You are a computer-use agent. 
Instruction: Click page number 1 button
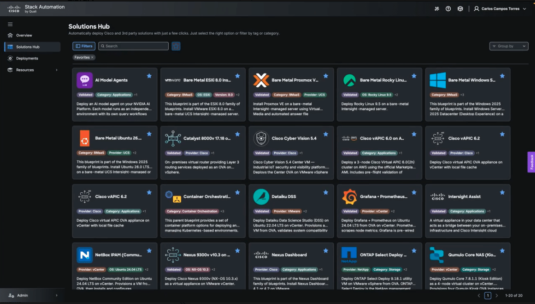point(488,295)
